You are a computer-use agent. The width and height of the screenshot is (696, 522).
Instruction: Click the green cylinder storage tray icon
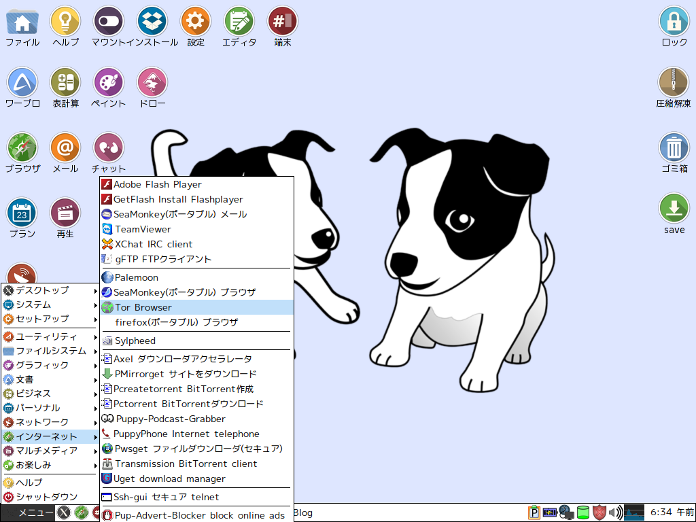click(582, 512)
